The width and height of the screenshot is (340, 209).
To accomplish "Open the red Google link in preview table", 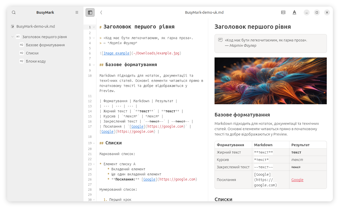I will click(x=297, y=180).
